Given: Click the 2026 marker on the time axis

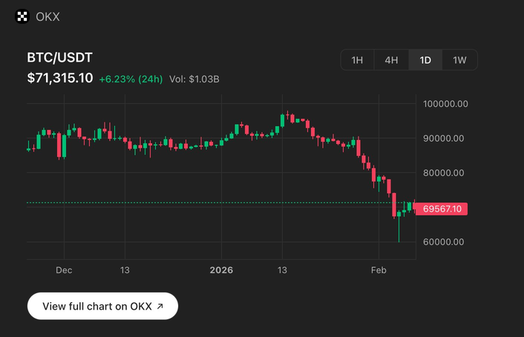Looking at the screenshot, I should [221, 270].
